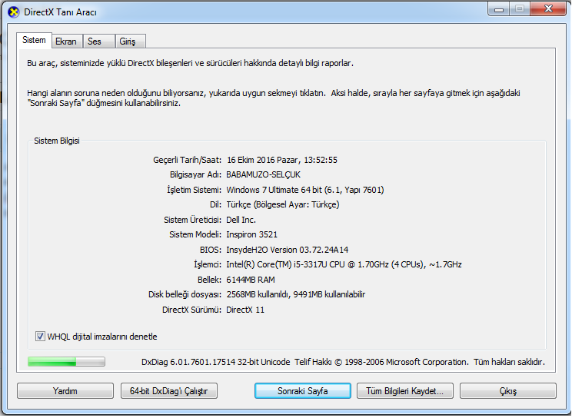Viewport: 572px width, 418px height.
Task: Click the İşletim Sistemi label
Action: (x=194, y=190)
